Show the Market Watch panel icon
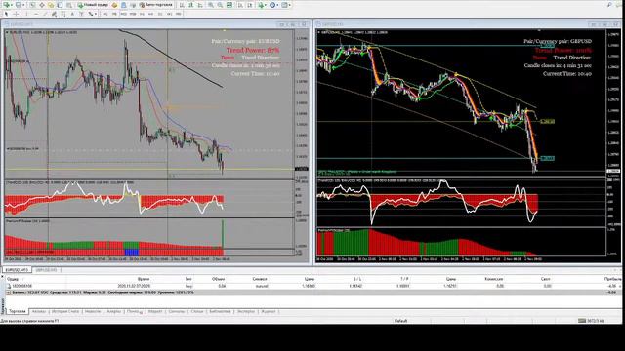 tap(32, 5)
